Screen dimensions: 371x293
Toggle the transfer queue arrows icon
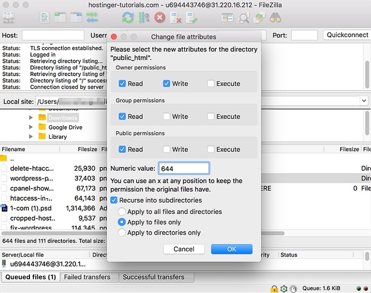pyautogui.click(x=92, y=18)
